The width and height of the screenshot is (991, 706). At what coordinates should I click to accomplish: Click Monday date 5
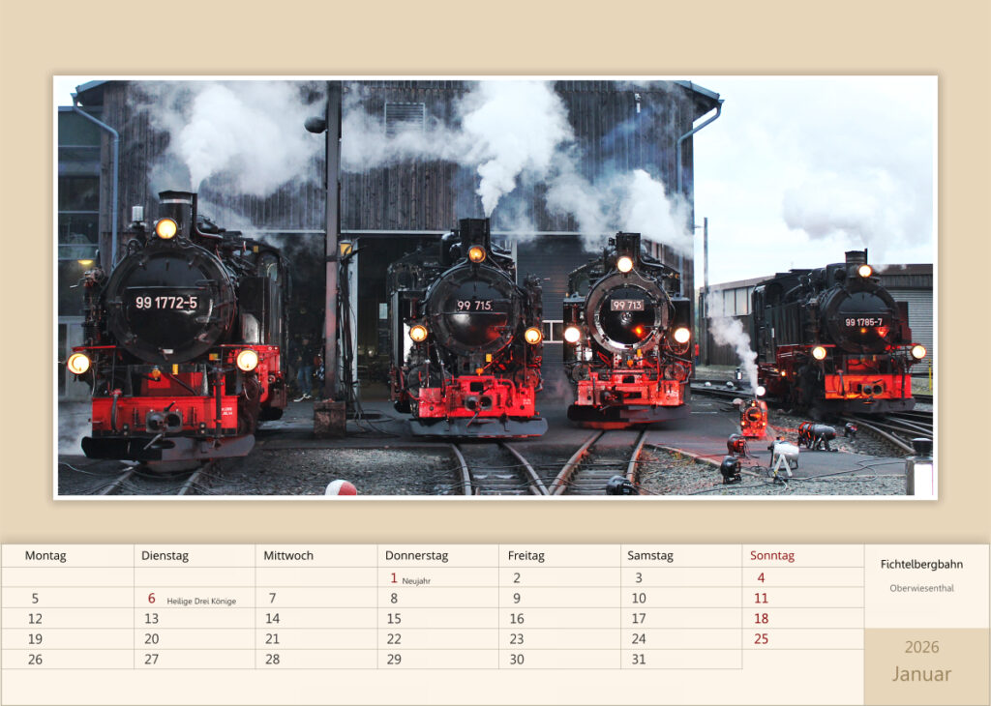35,598
